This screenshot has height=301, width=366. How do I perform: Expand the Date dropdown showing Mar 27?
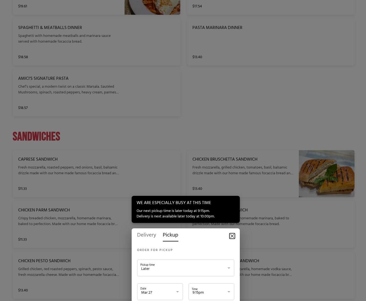(x=160, y=291)
